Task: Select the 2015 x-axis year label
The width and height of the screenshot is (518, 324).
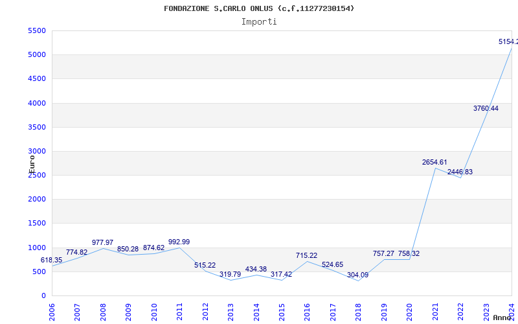Action: [282, 310]
